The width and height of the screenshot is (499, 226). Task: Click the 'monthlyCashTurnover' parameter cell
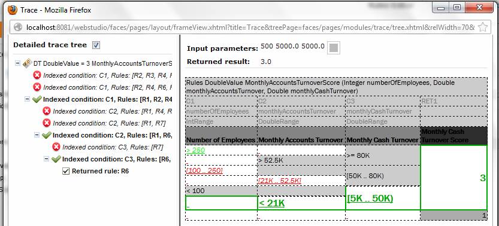pos(383,111)
